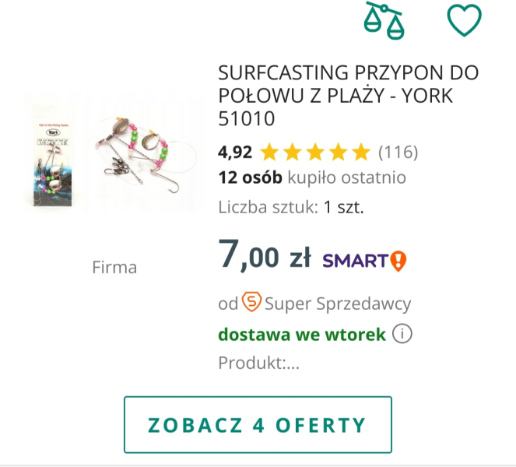Expand the truncated Produkt:... line

(258, 362)
